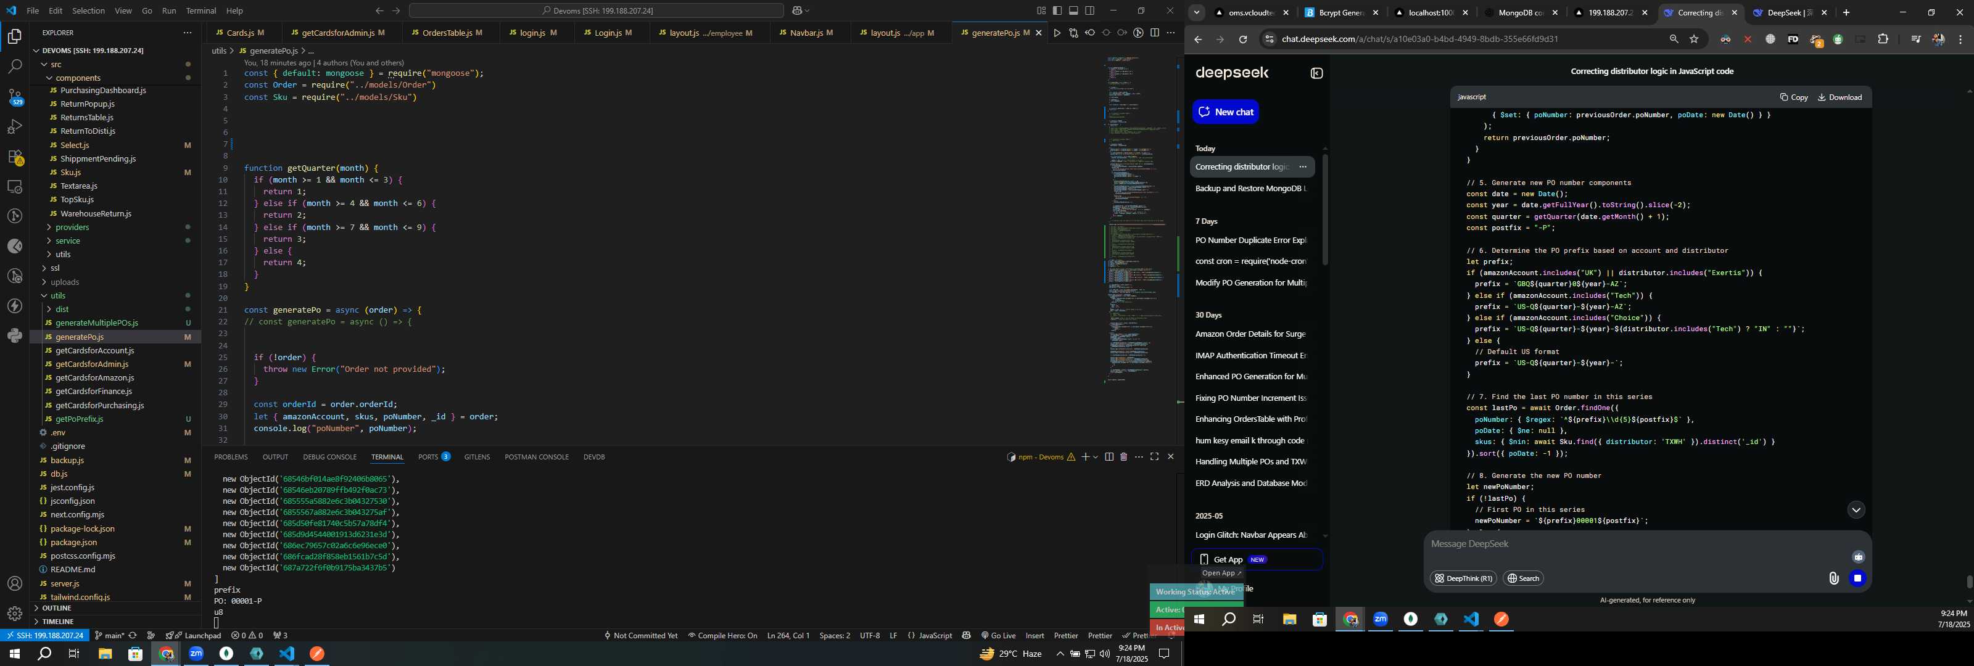The height and width of the screenshot is (666, 1974).
Task: Open Chrome tab search dropdown
Action: (1196, 13)
